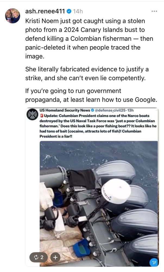Click the blue compose icon on the image corner
164x272 pixels.
pos(153,262)
